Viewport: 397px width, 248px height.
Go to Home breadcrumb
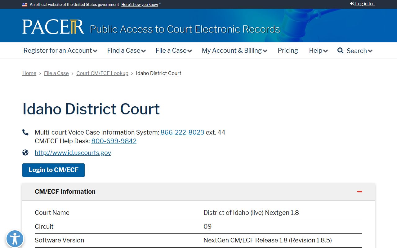click(x=29, y=73)
